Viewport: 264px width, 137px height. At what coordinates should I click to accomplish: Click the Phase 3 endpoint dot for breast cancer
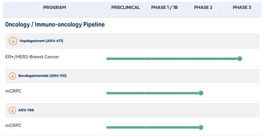(x=240, y=59)
